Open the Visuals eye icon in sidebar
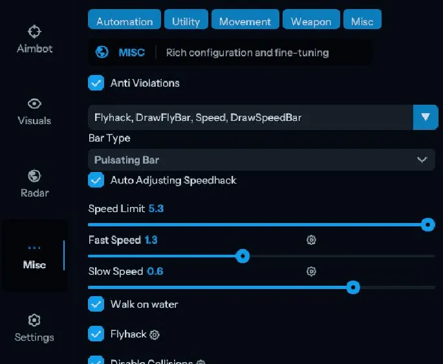This screenshot has width=443, height=364. click(x=34, y=103)
